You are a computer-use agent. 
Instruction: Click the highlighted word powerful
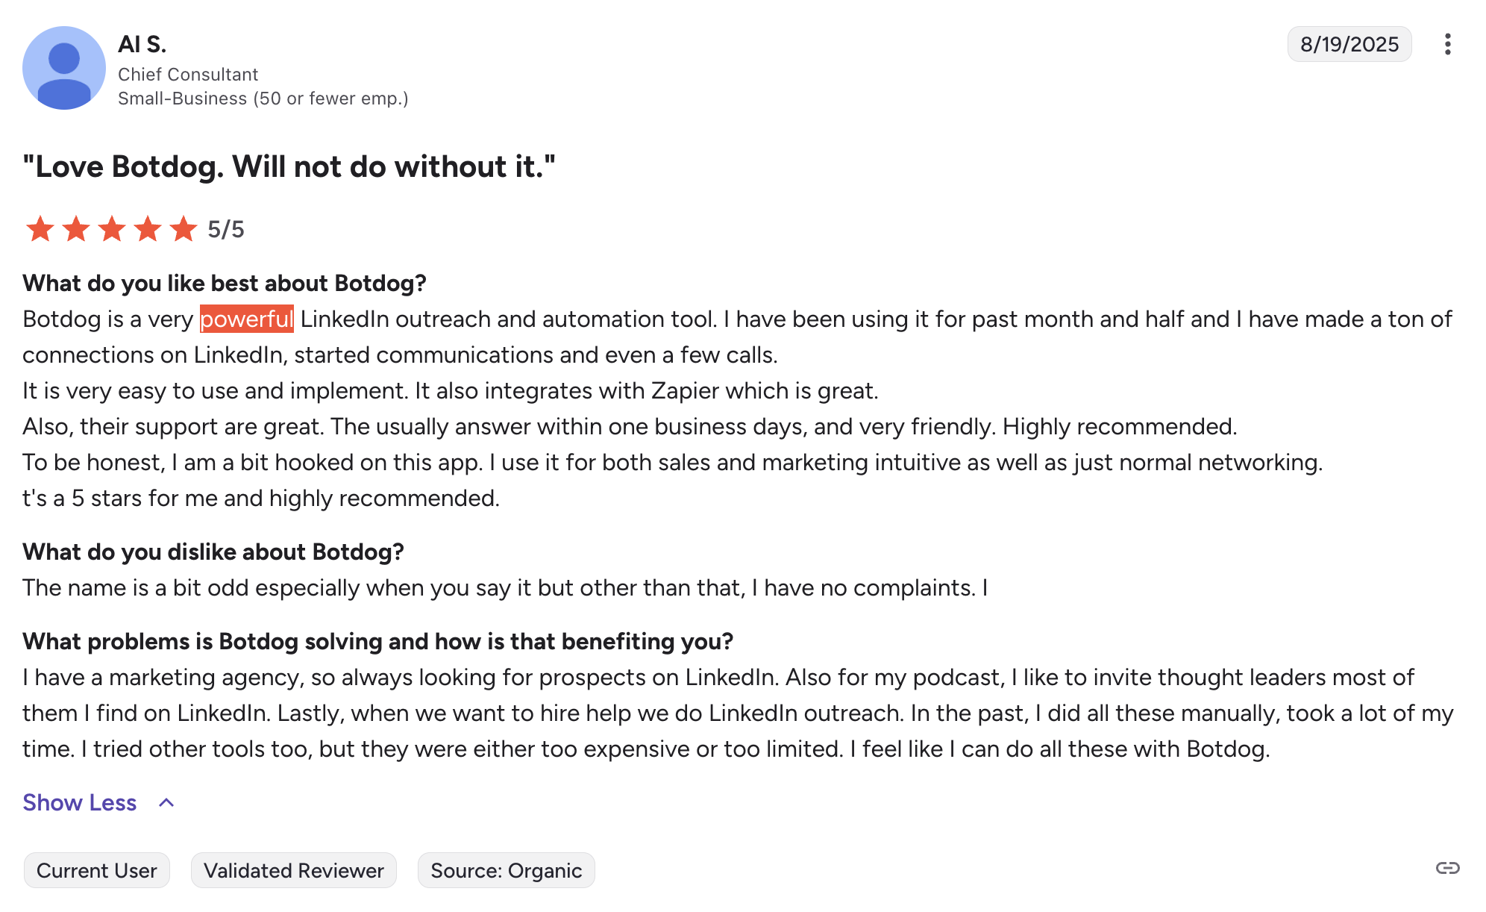(x=247, y=319)
